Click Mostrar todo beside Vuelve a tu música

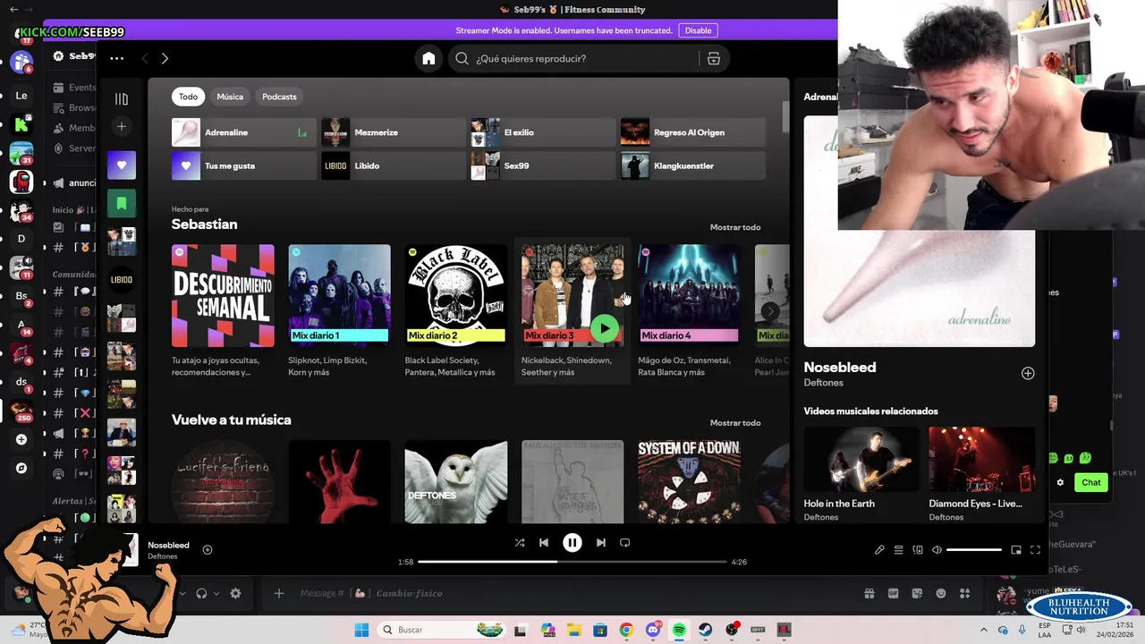pos(735,422)
